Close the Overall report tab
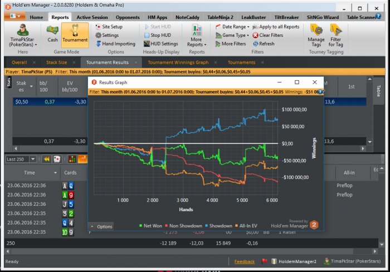Screen dimensions: 390x272 34,62
